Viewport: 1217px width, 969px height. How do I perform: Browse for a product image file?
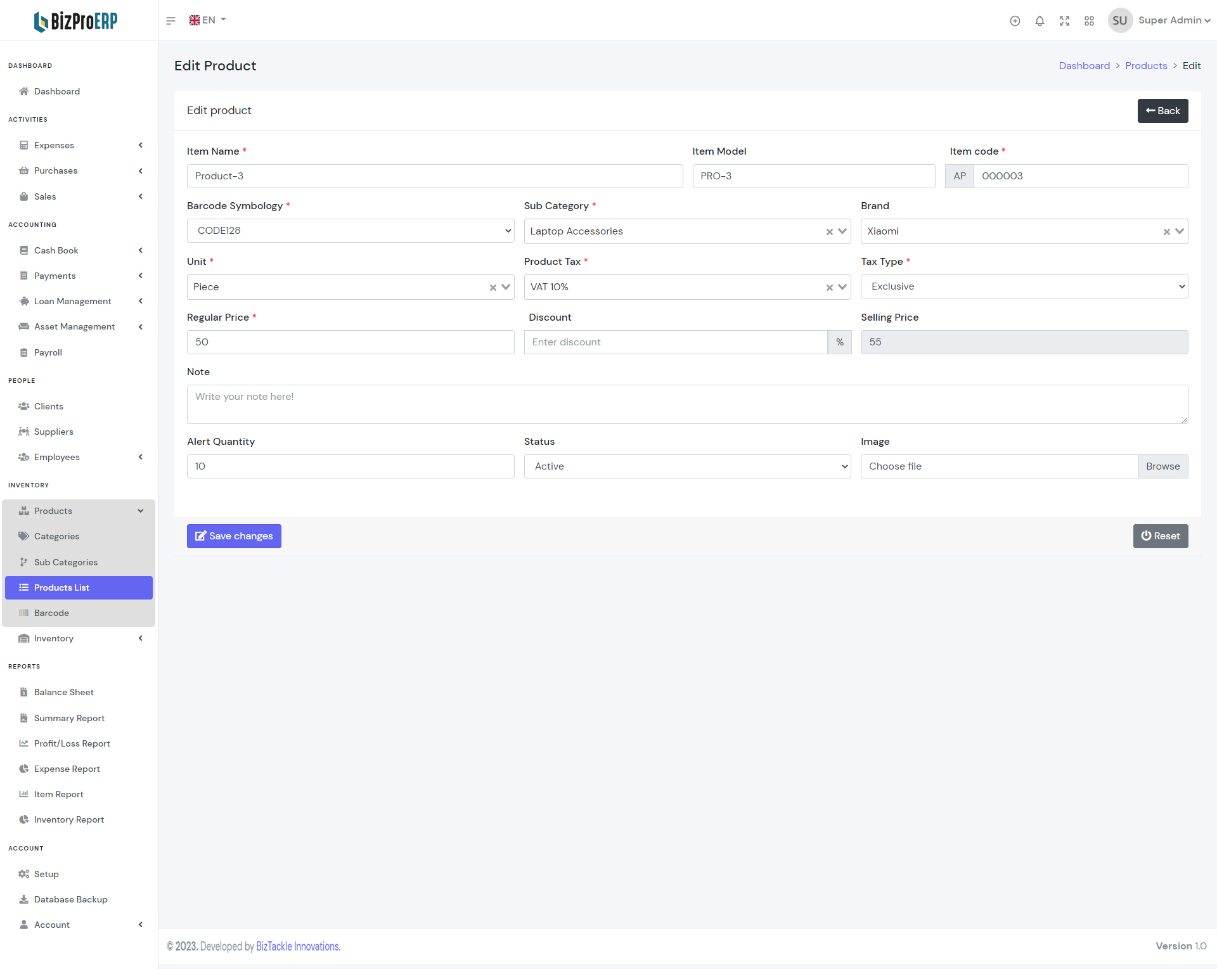tap(1162, 466)
